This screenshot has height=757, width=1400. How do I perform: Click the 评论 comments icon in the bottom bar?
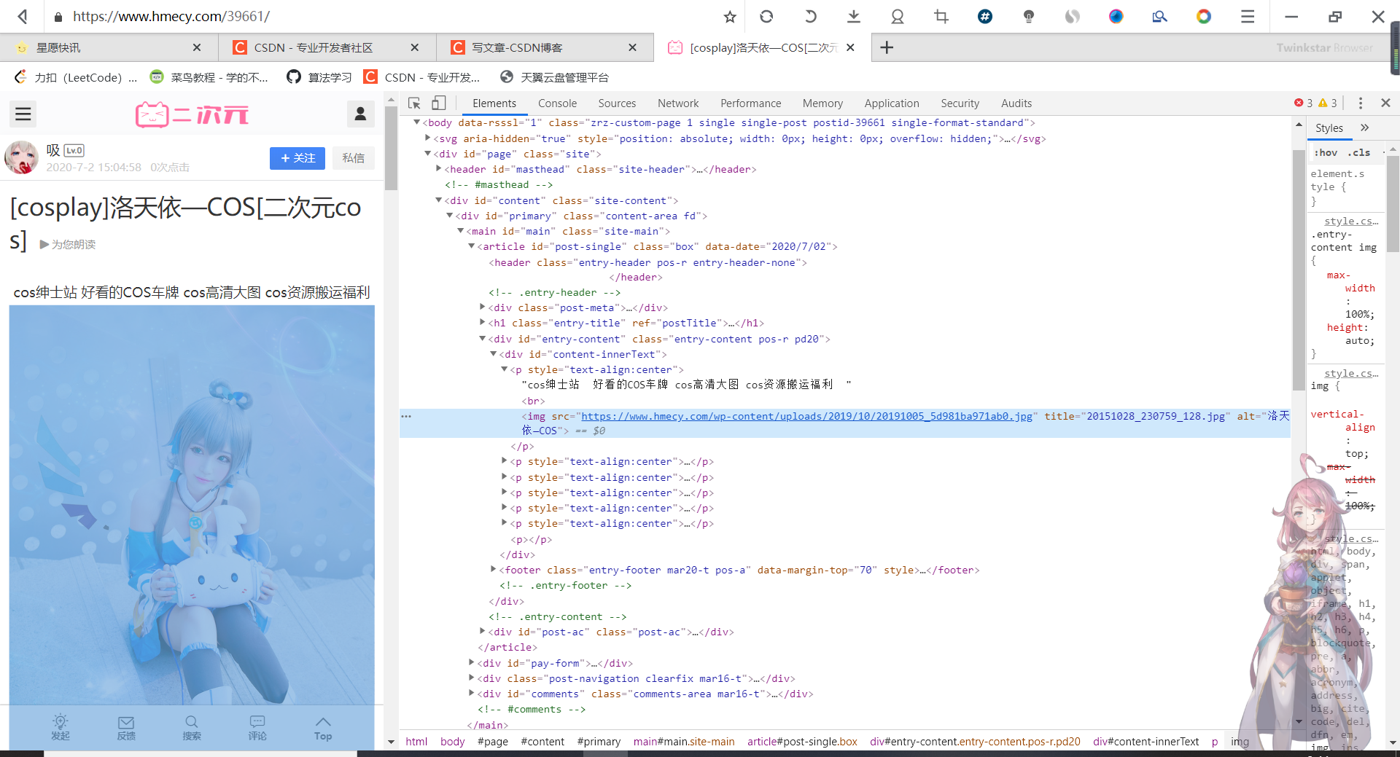pos(257,726)
